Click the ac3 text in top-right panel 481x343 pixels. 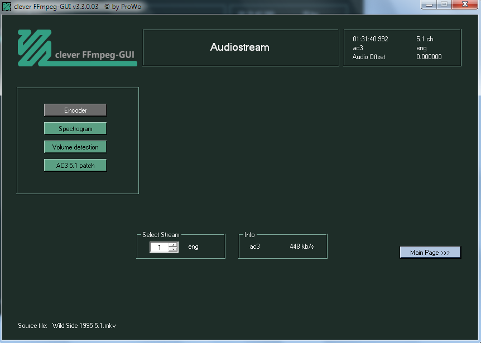pyautogui.click(x=358, y=48)
